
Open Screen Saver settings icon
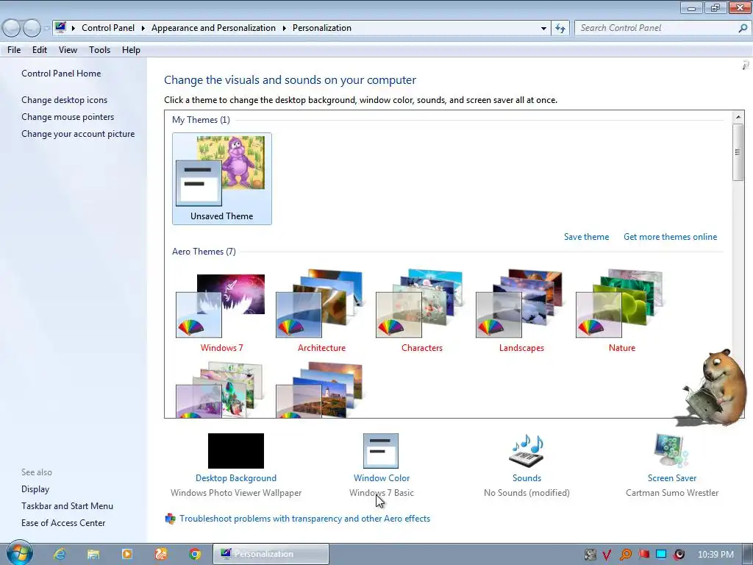[671, 450]
